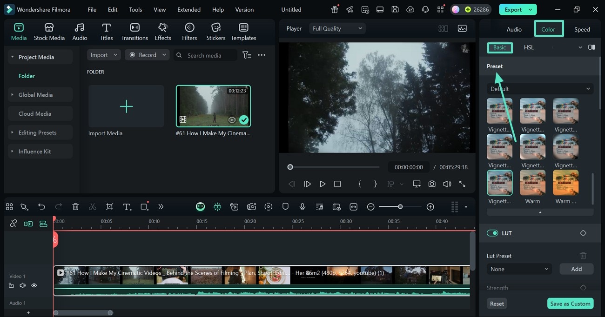This screenshot has width=605, height=317.
Task: Mute the Video 1 track
Action: pos(22,285)
